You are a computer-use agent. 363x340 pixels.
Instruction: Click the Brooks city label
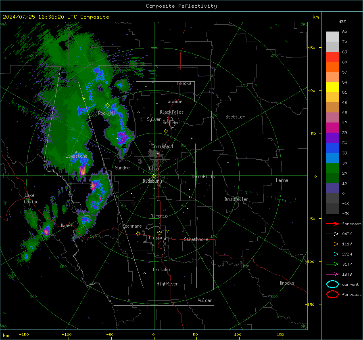(287, 283)
